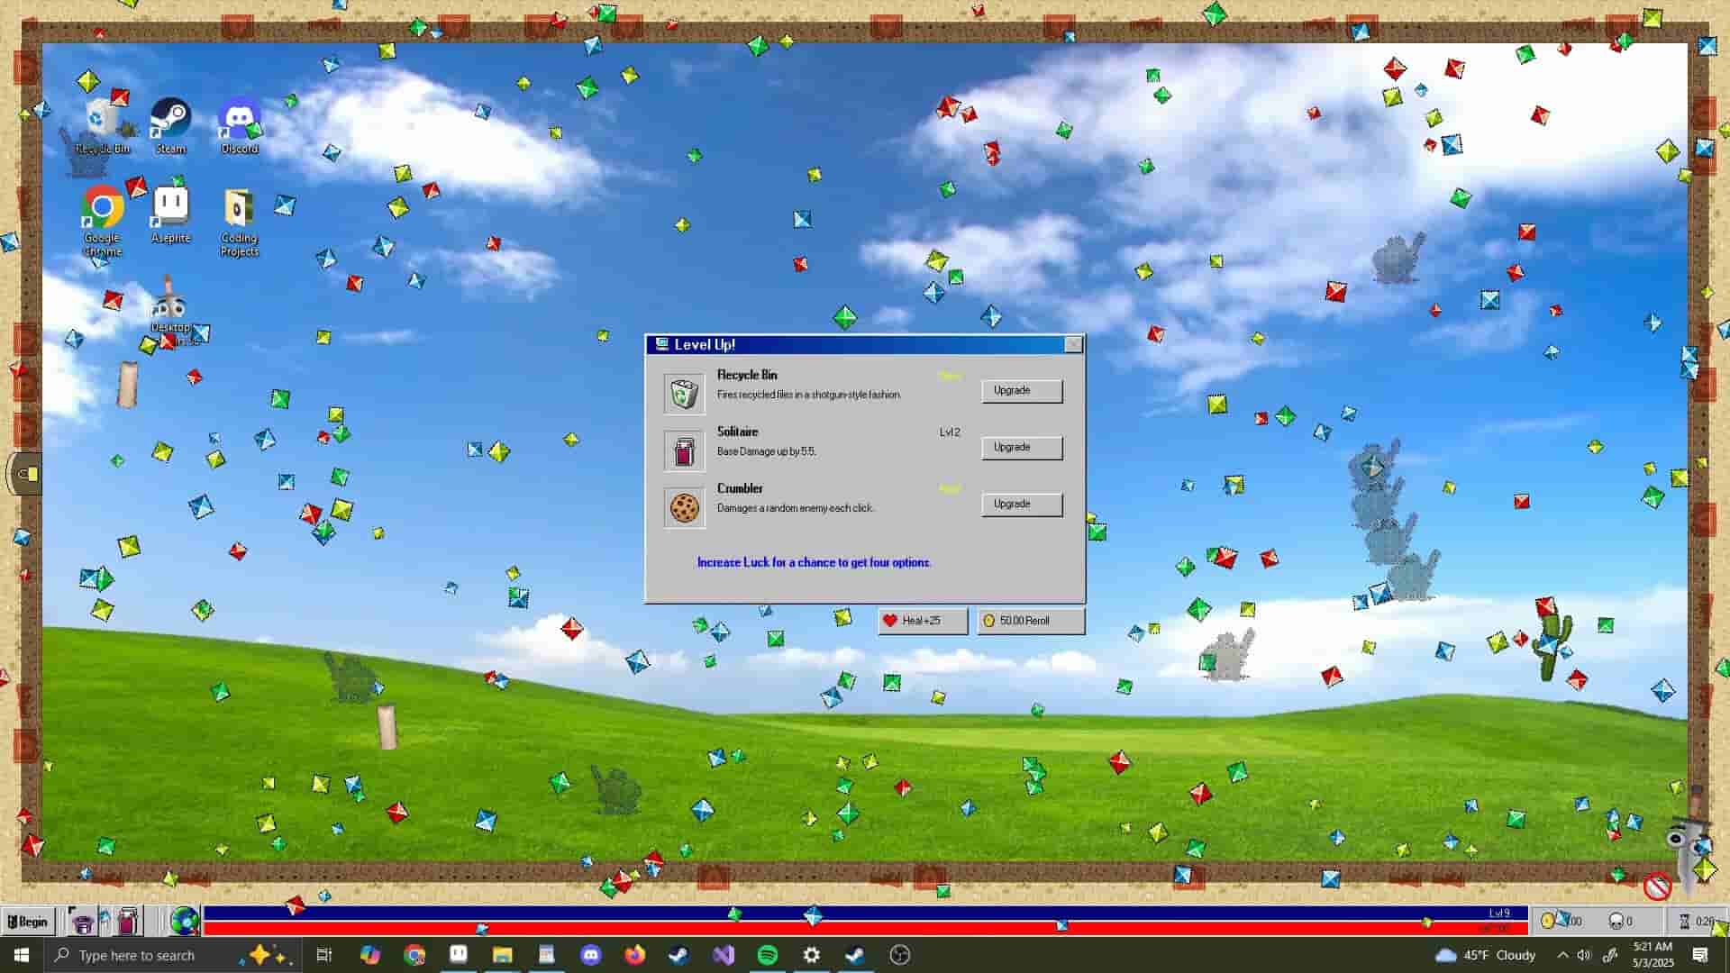Click the recycle bin weapon on the game taskbar
The height and width of the screenshot is (973, 1730).
point(84,921)
